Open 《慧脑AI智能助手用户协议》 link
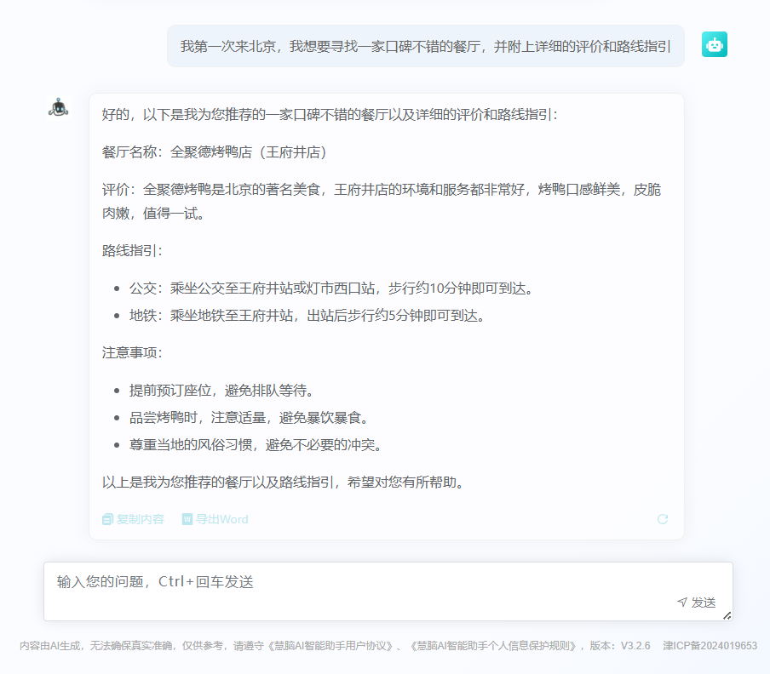The image size is (770, 674). coord(330,646)
